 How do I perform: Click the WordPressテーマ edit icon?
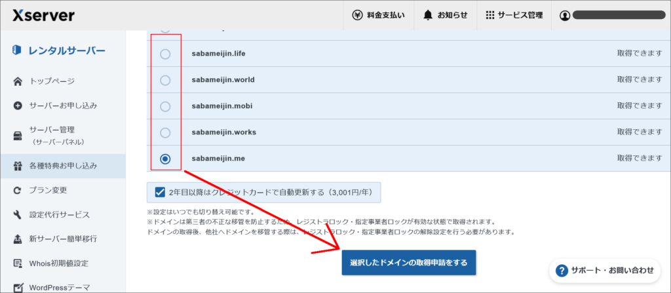[18, 288]
